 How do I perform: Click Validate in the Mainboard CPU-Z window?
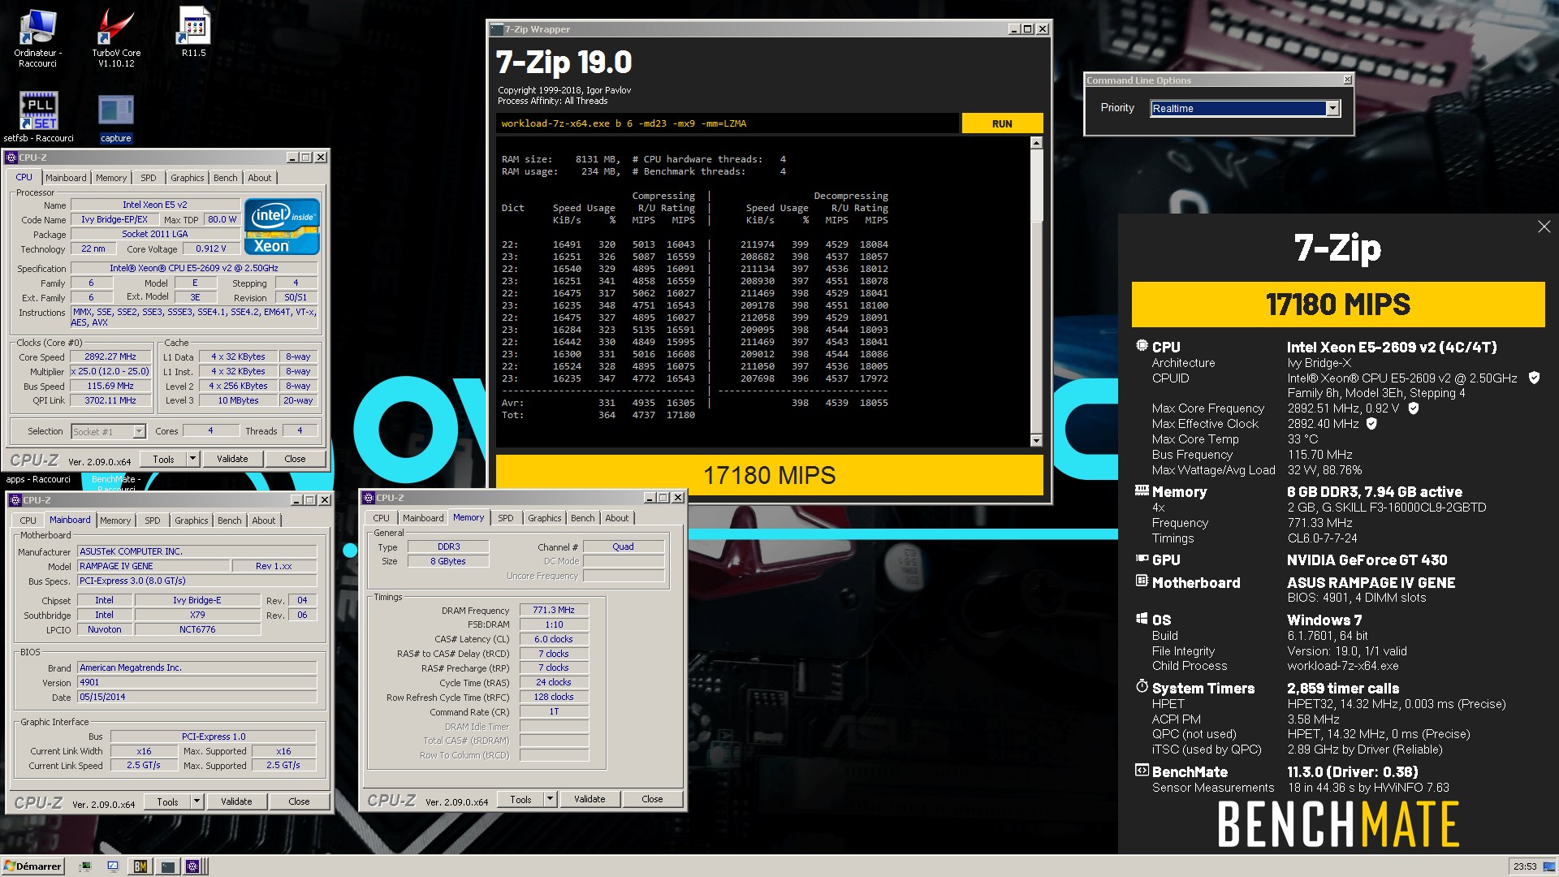tap(236, 801)
